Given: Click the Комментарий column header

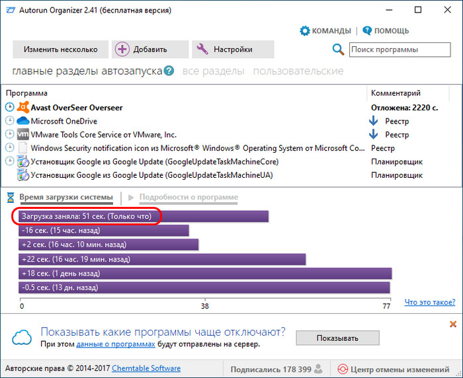Looking at the screenshot, I should coord(396,93).
